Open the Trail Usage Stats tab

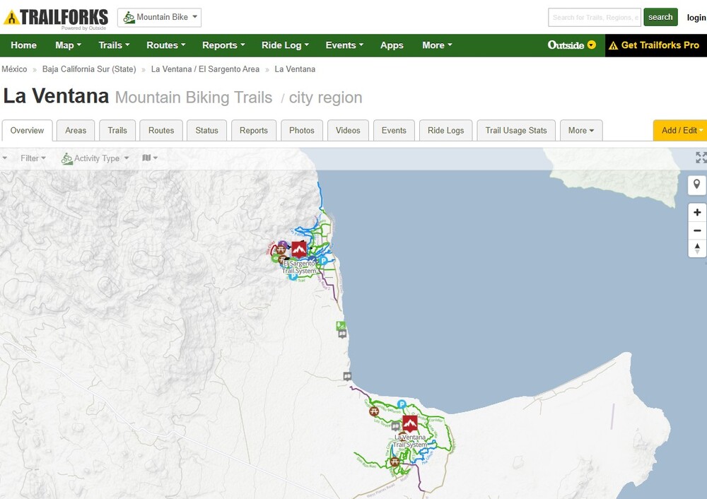[516, 131]
